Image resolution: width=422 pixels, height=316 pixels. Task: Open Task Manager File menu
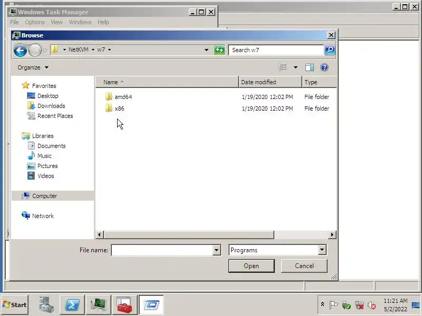coord(14,22)
